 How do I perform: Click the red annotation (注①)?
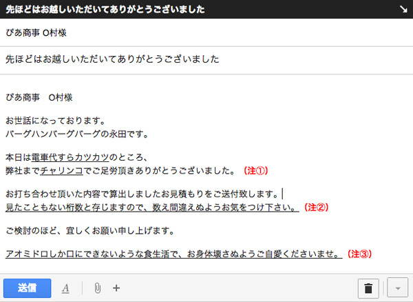point(255,170)
